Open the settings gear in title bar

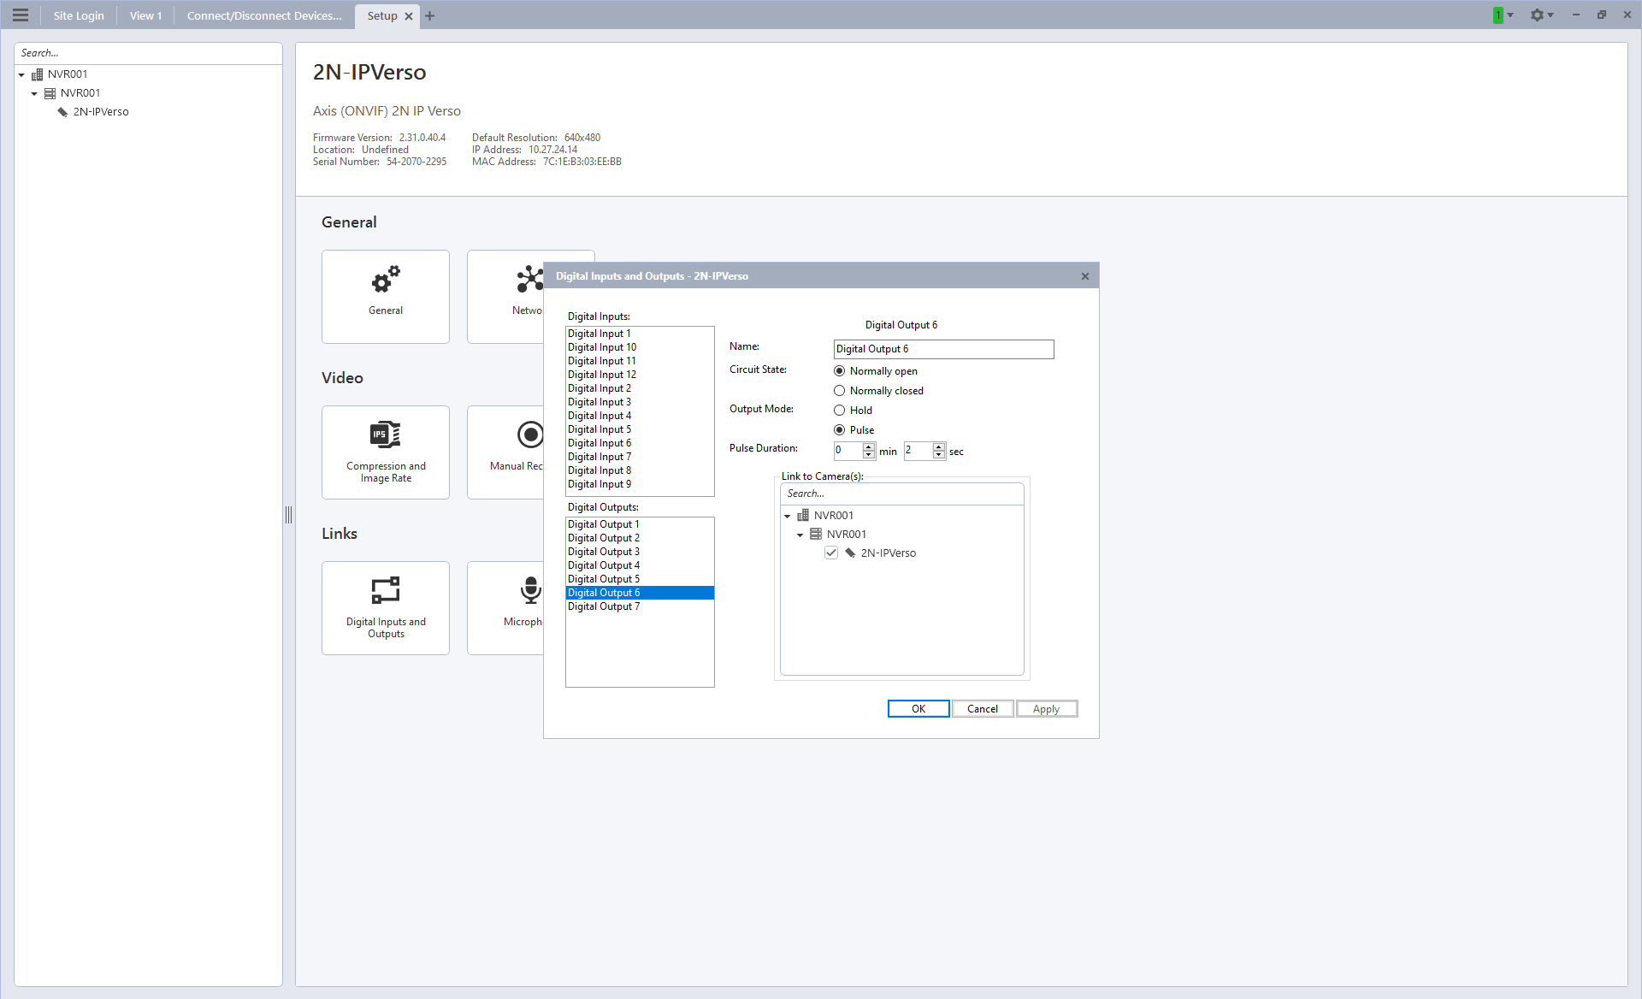click(1537, 15)
